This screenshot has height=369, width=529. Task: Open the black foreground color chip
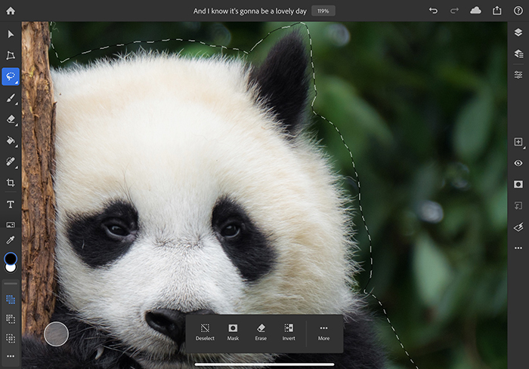coord(11,258)
